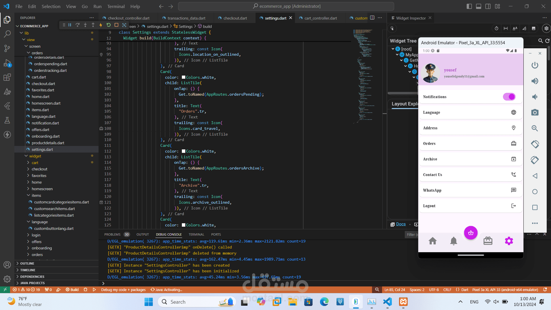Collapse the widget folder
551x310 pixels.
click(35, 156)
